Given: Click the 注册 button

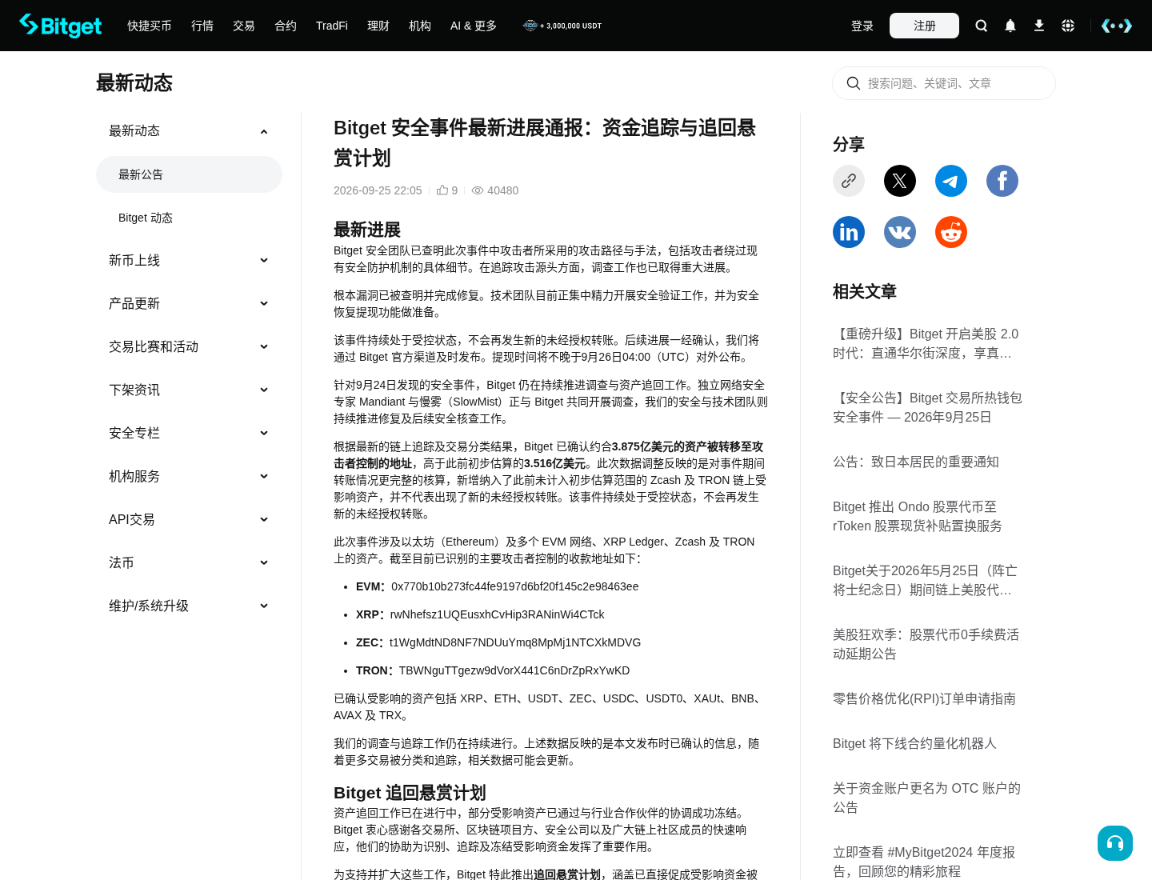Looking at the screenshot, I should tap(924, 26).
